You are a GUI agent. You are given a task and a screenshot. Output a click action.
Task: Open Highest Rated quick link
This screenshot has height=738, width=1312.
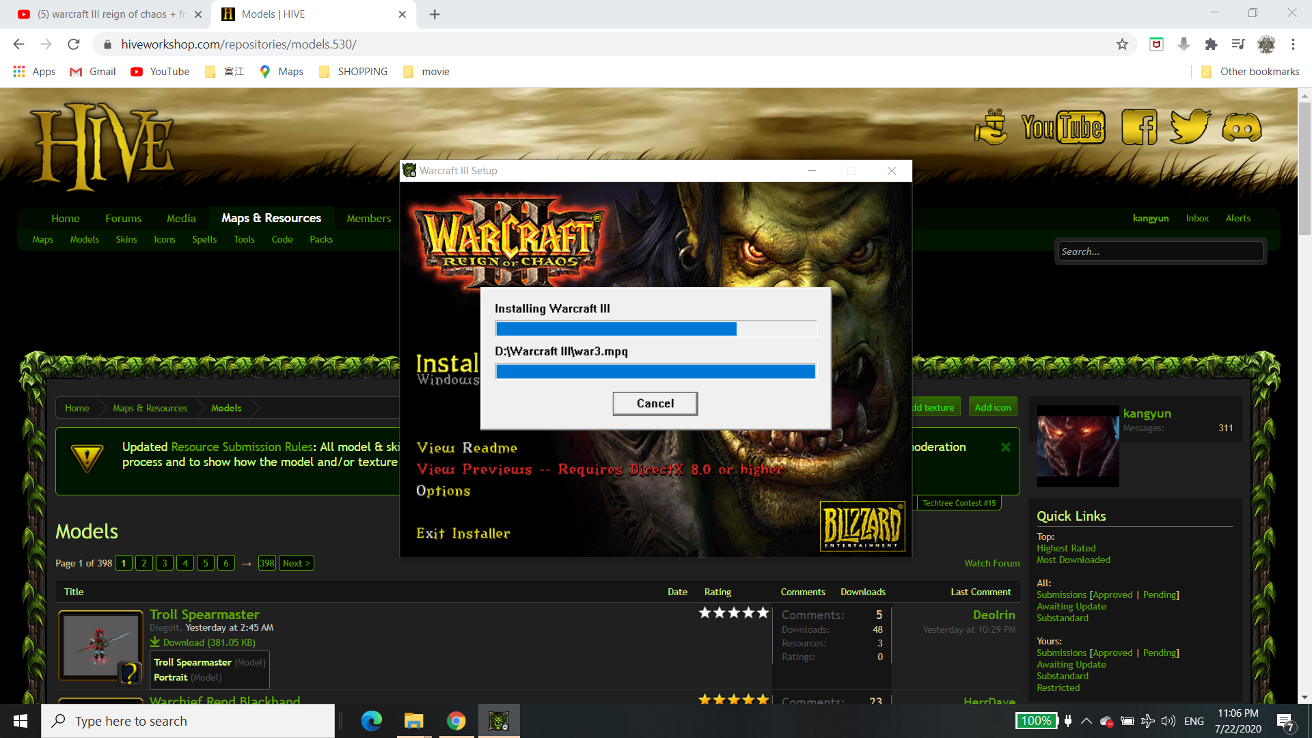tap(1065, 548)
